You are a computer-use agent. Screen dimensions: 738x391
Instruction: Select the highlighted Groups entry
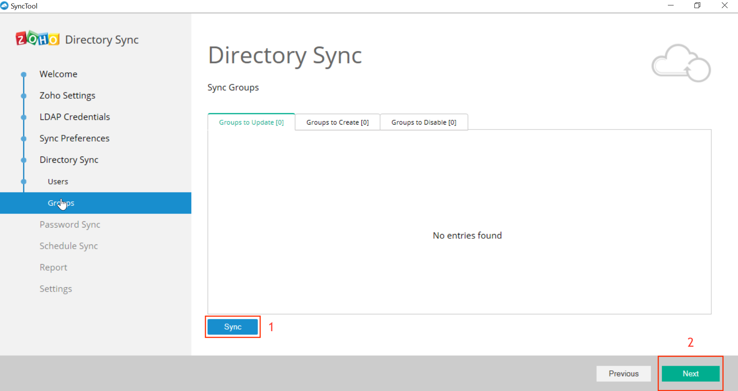tap(61, 203)
